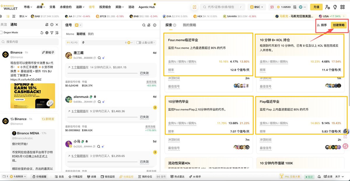Switch to the Meme tab
This screenshot has width=350, height=181.
[x=70, y=34]
